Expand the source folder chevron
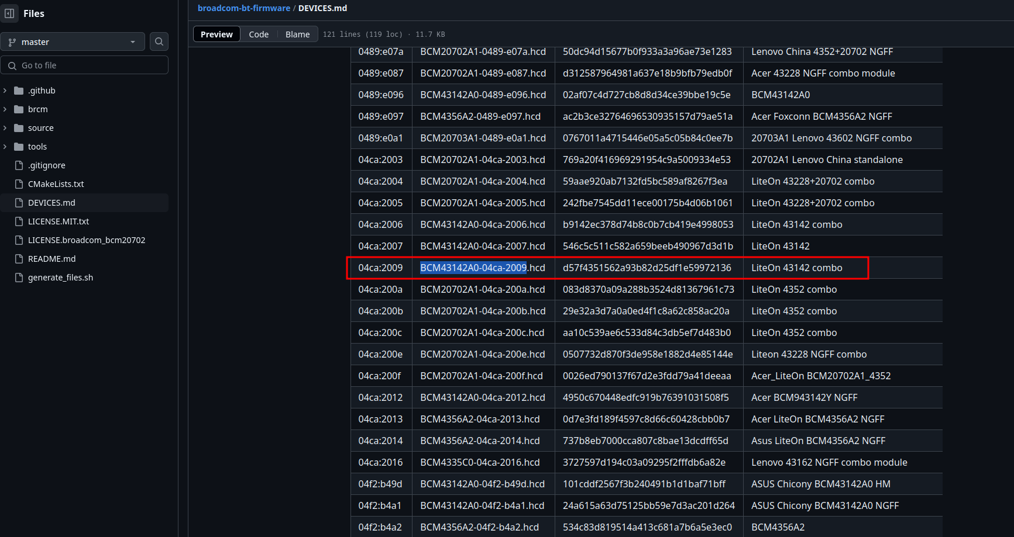Image resolution: width=1014 pixels, height=537 pixels. [5, 128]
